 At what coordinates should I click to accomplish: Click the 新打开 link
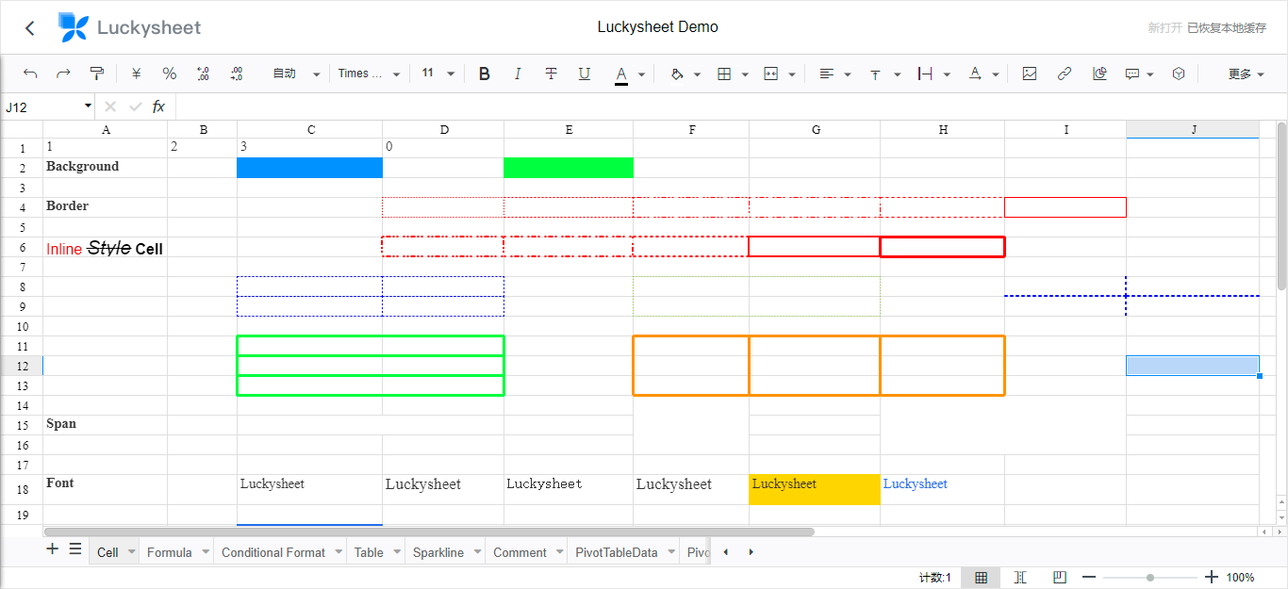(1164, 28)
